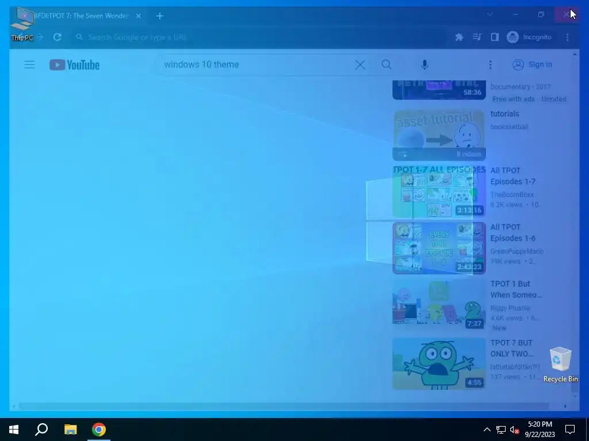Select Chrome icon in taskbar

tap(99, 430)
